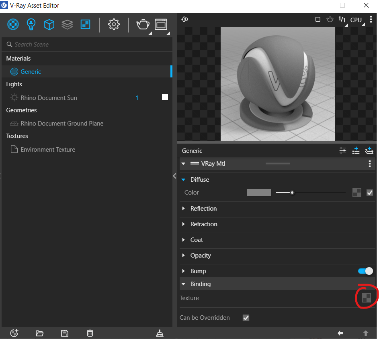Open the Render Elements layers icon
This screenshot has width=379, height=339.
point(67,24)
